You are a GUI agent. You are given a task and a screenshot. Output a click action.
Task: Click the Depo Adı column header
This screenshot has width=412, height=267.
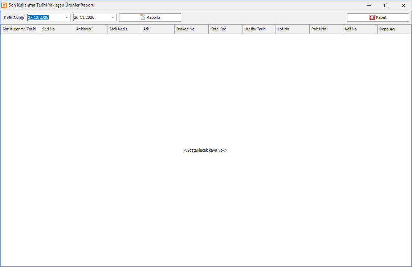394,29
